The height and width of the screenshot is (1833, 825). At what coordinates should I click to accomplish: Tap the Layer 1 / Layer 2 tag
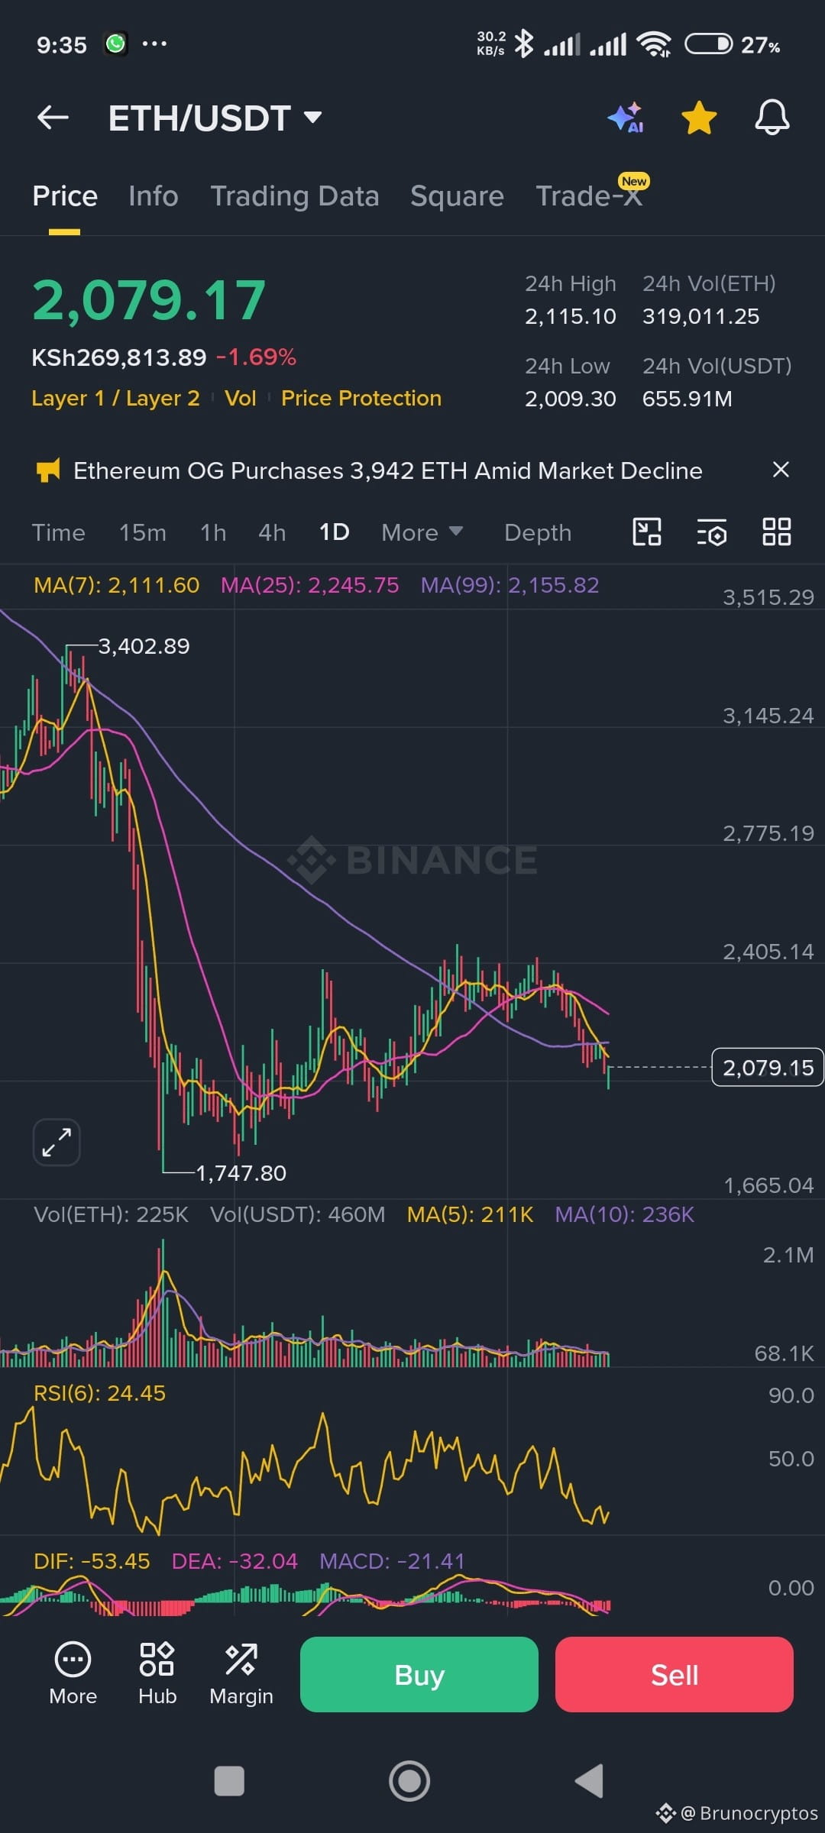[115, 398]
